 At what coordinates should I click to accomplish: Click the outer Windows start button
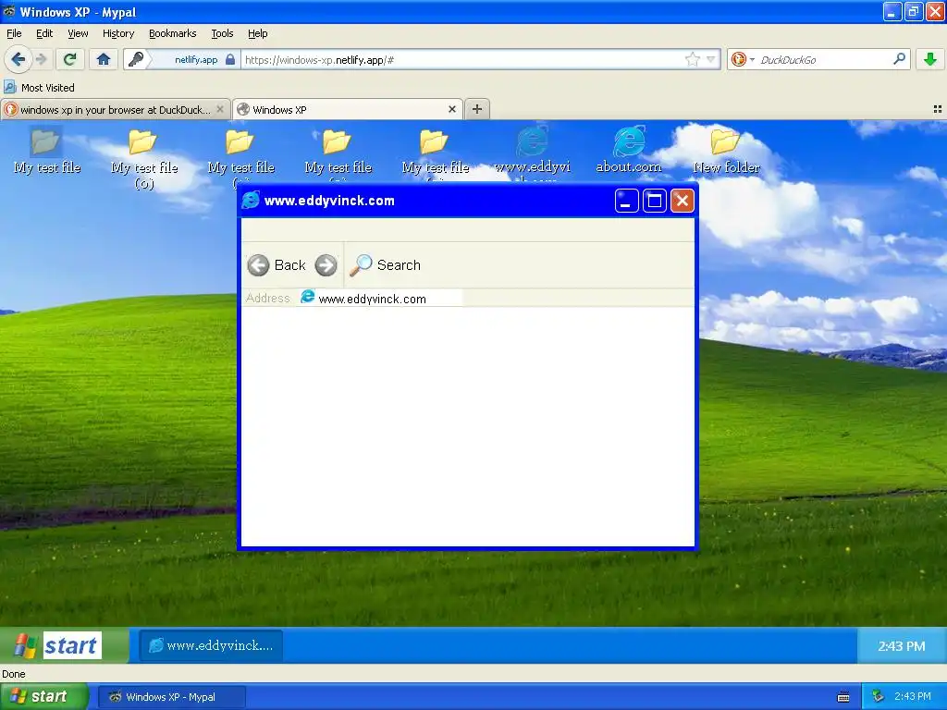[43, 697]
